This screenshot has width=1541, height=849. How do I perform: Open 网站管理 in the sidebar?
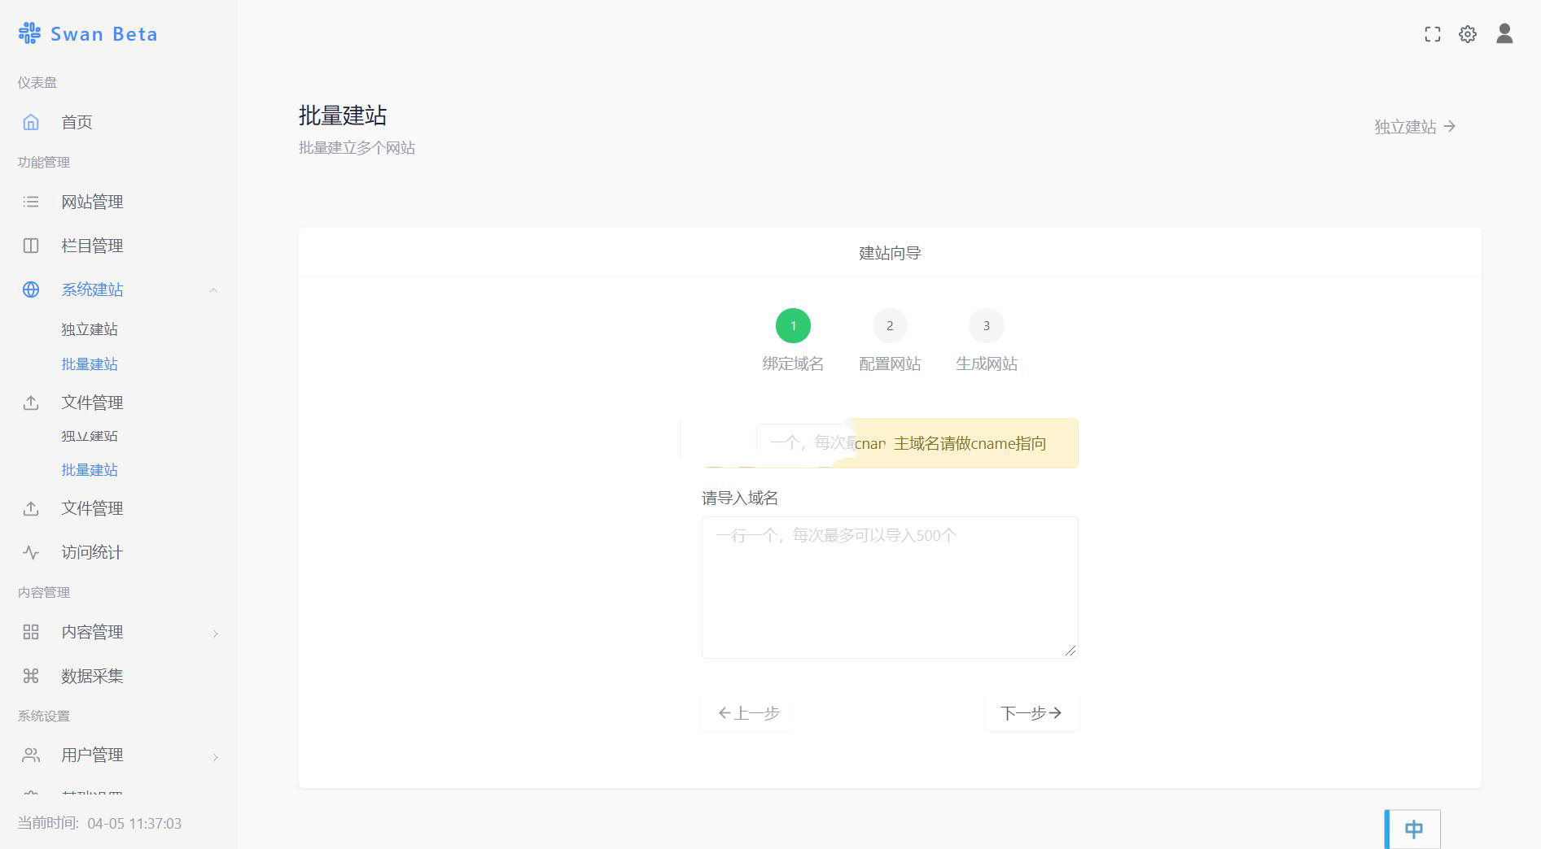click(92, 202)
